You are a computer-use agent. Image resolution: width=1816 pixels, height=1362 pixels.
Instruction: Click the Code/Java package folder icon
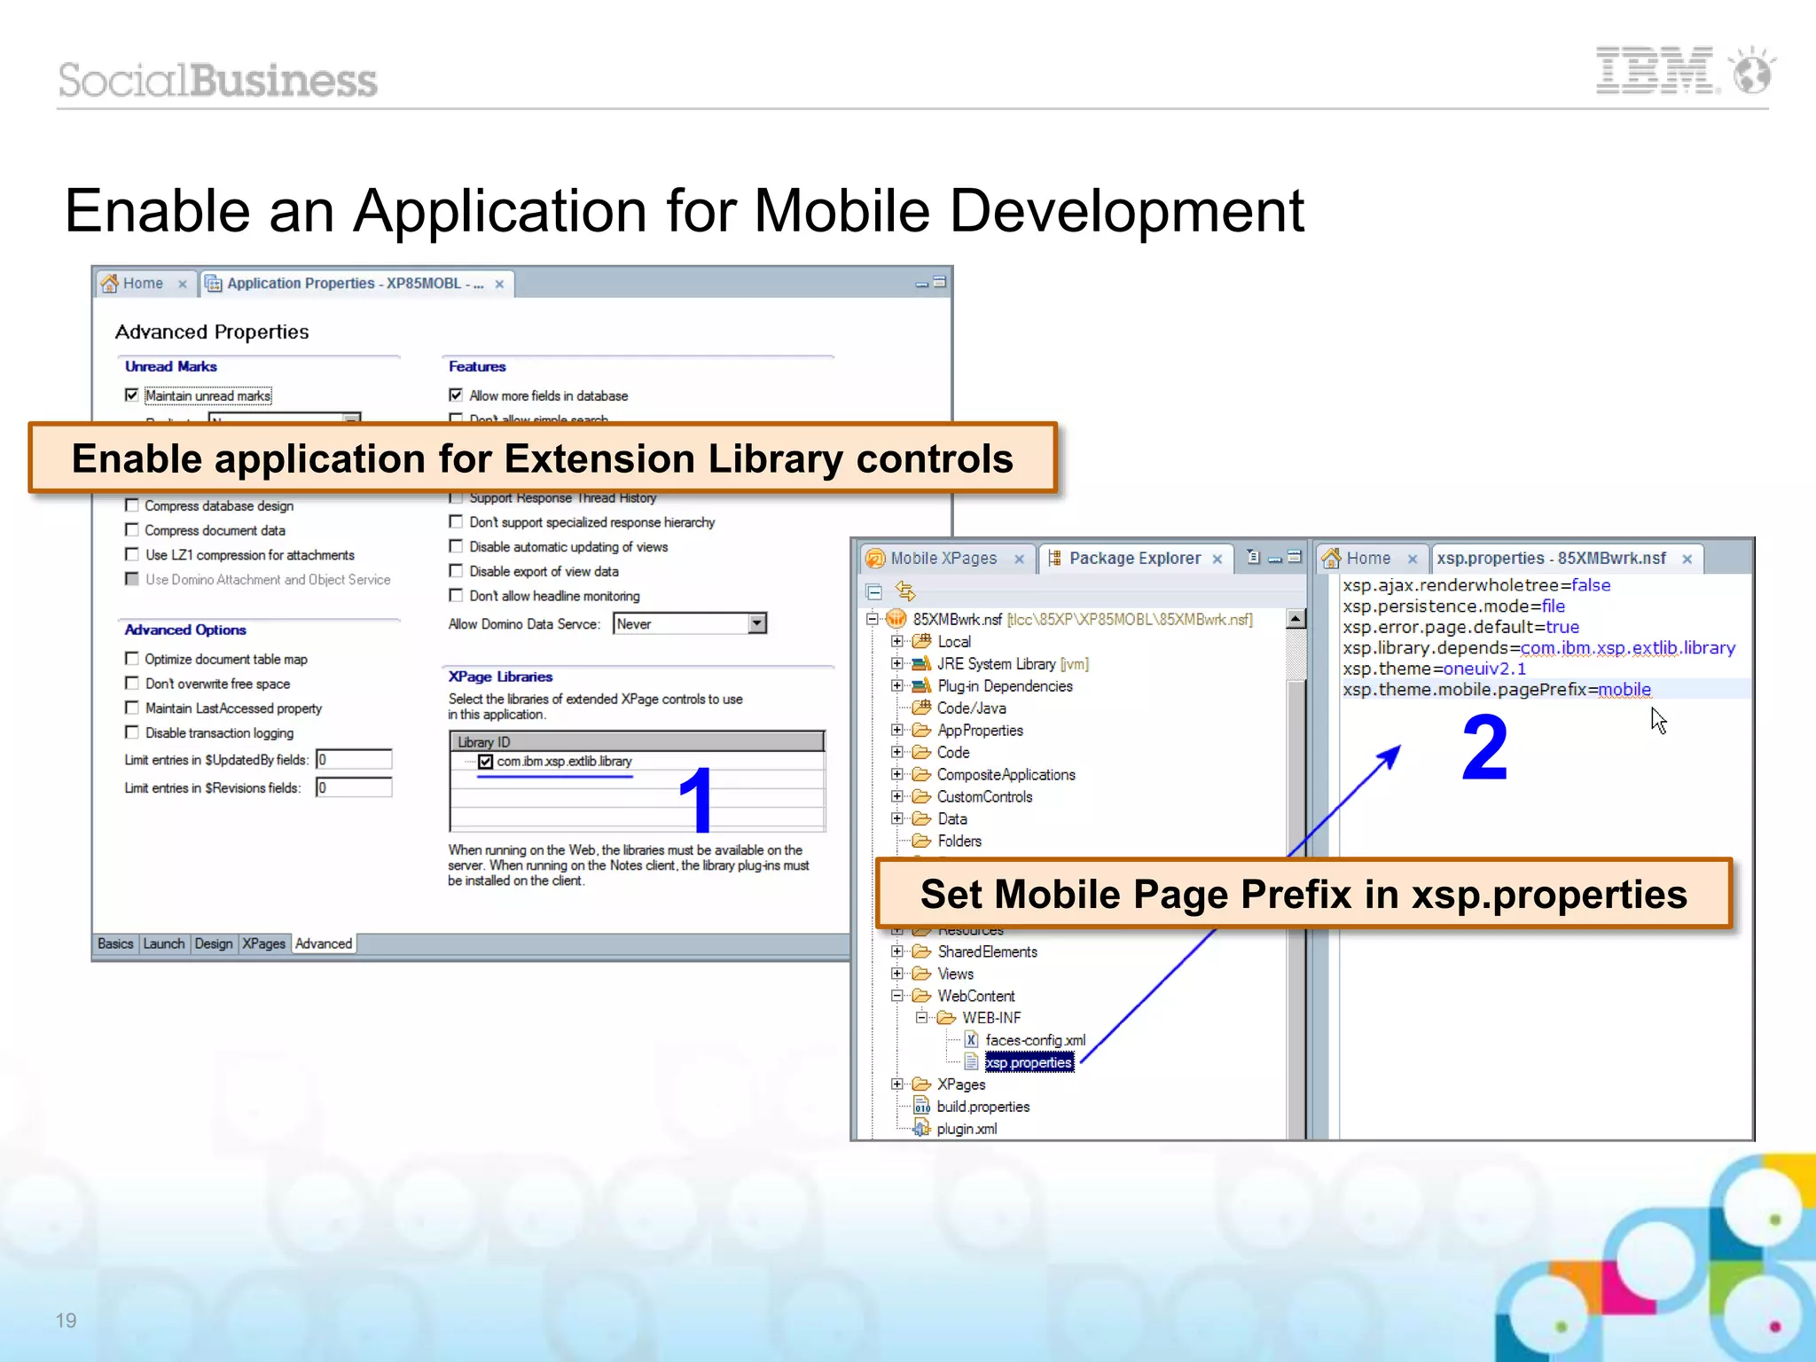pos(921,708)
